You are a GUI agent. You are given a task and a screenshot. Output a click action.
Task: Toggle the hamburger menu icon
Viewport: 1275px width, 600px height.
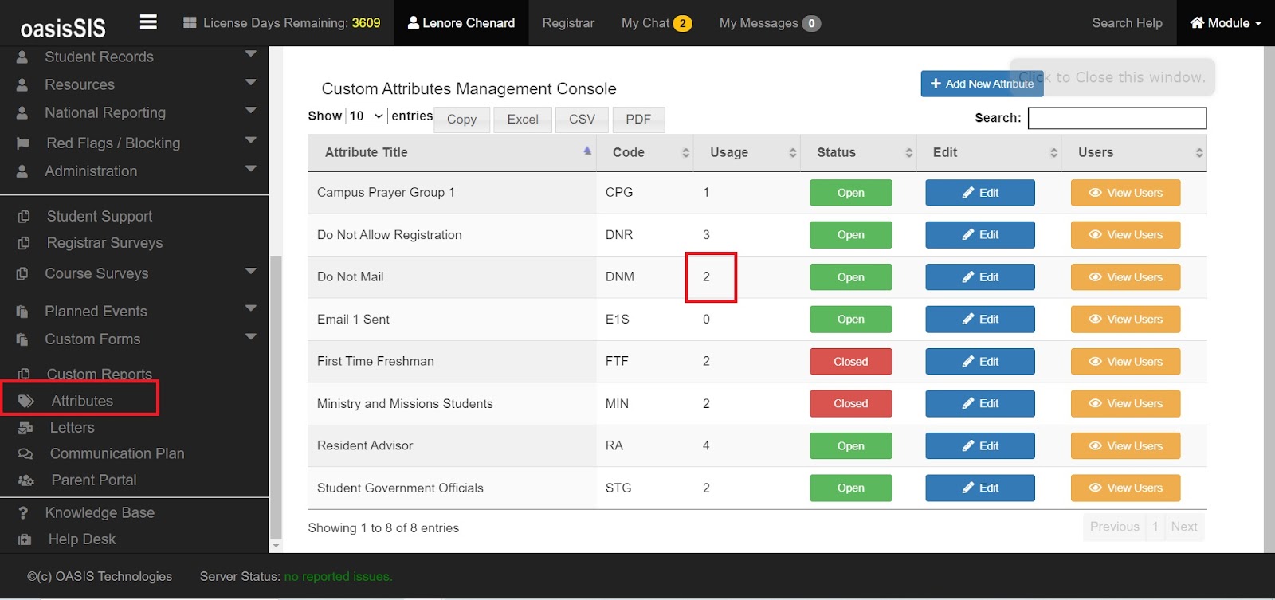[148, 22]
